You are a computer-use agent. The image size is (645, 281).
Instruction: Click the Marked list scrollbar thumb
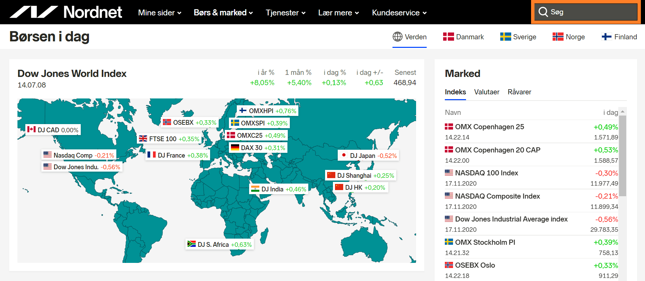tap(623, 156)
